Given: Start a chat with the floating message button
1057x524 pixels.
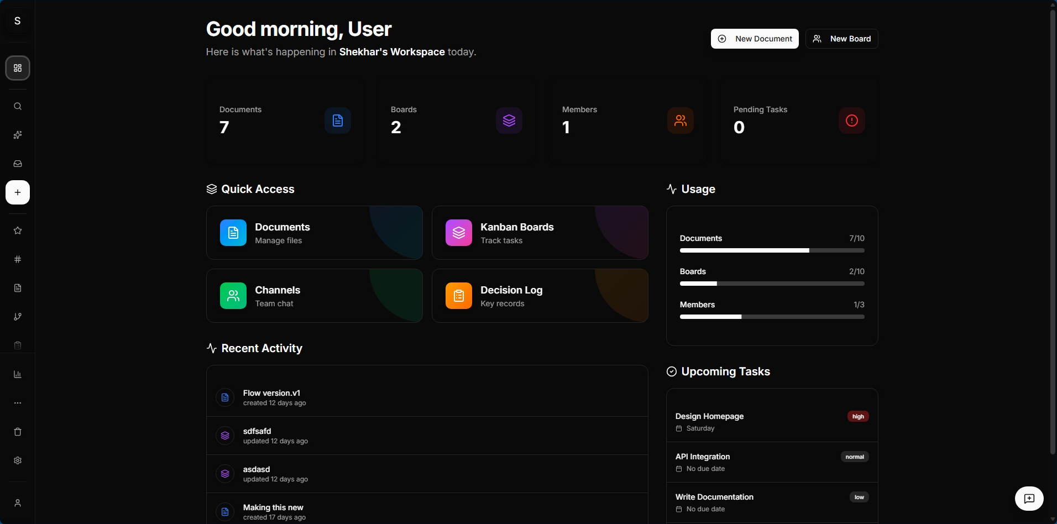Looking at the screenshot, I should pyautogui.click(x=1028, y=498).
